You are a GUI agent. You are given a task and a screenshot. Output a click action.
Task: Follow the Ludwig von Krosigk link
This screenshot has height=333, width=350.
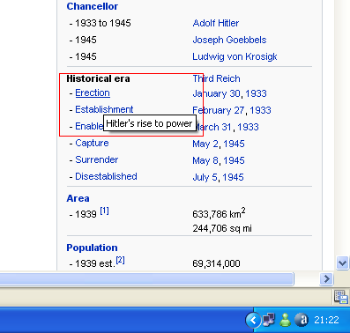pyautogui.click(x=235, y=56)
